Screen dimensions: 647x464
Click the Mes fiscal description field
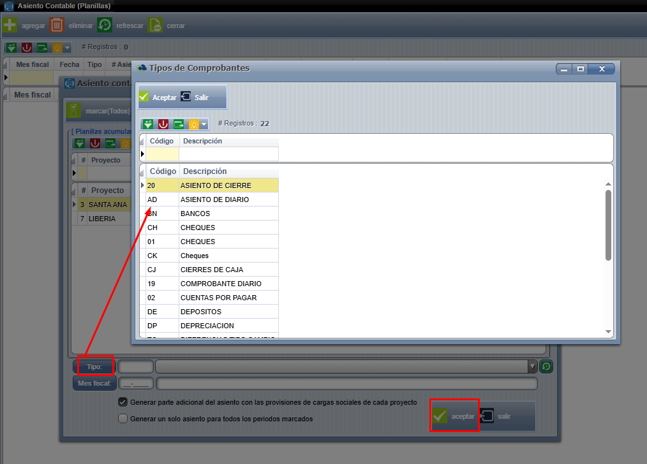pyautogui.click(x=346, y=383)
